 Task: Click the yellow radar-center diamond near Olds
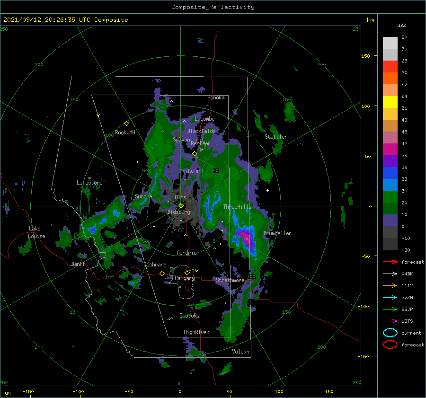click(x=181, y=206)
